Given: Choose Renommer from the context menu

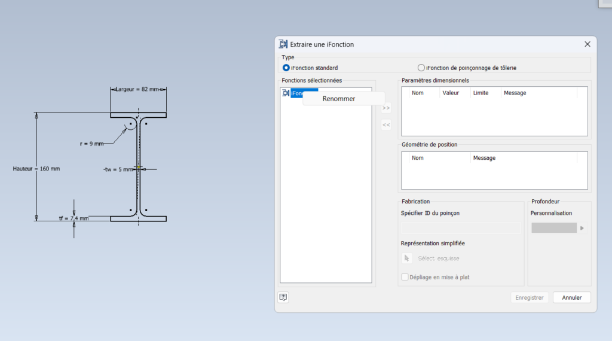Looking at the screenshot, I should click(x=339, y=99).
